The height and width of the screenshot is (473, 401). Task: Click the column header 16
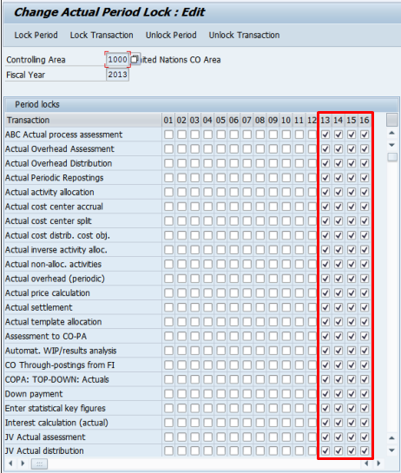coord(365,120)
